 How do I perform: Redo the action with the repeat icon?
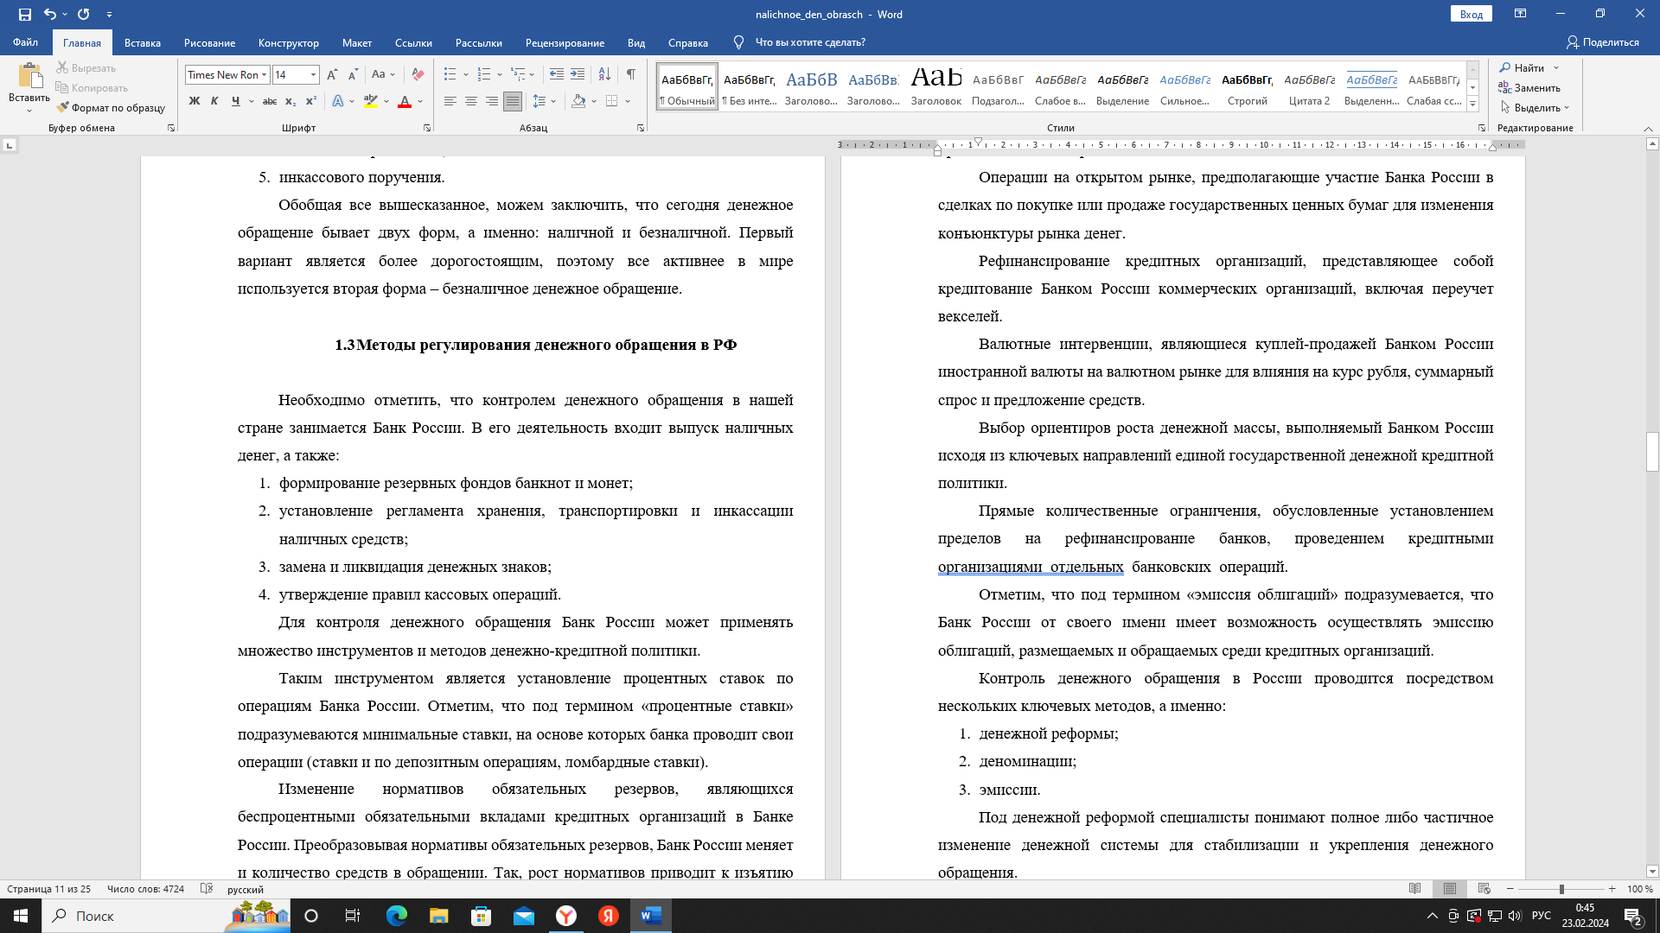point(83,14)
